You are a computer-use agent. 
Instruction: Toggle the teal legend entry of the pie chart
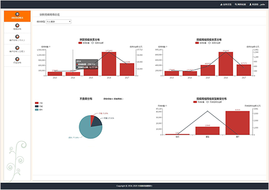[39, 110]
